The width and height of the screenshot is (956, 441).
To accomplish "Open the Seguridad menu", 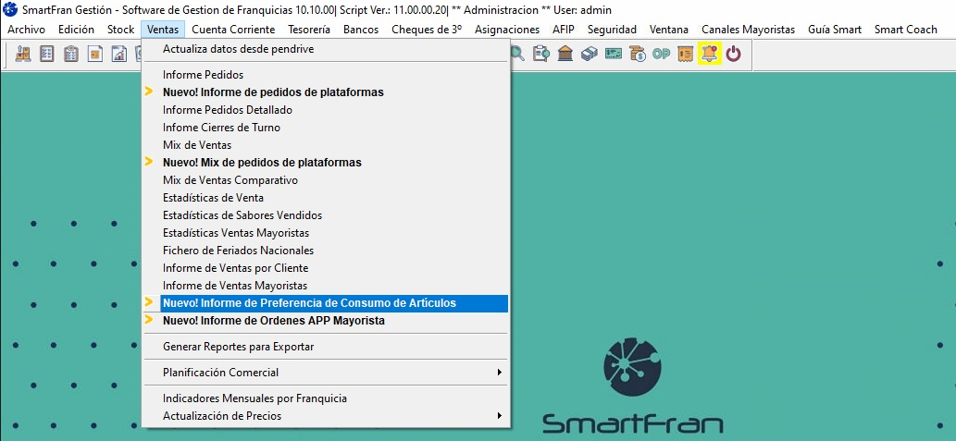I will (612, 30).
